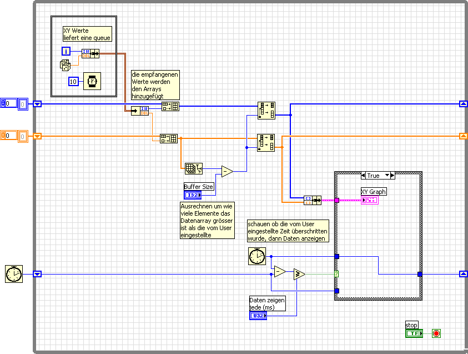Image resolution: width=468 pixels, height=354 pixels.
Task: Click the XY Graph label
Action: pyautogui.click(x=374, y=192)
